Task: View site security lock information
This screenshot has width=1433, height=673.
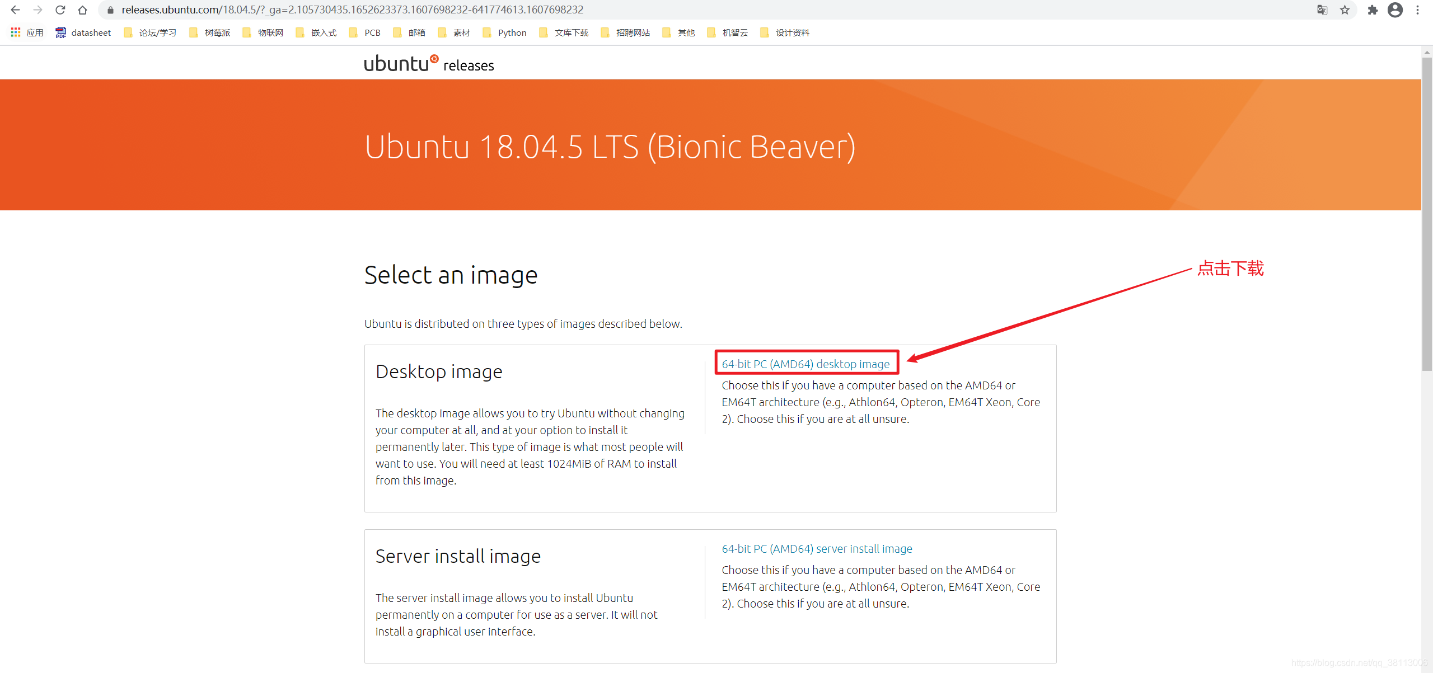Action: (x=110, y=10)
